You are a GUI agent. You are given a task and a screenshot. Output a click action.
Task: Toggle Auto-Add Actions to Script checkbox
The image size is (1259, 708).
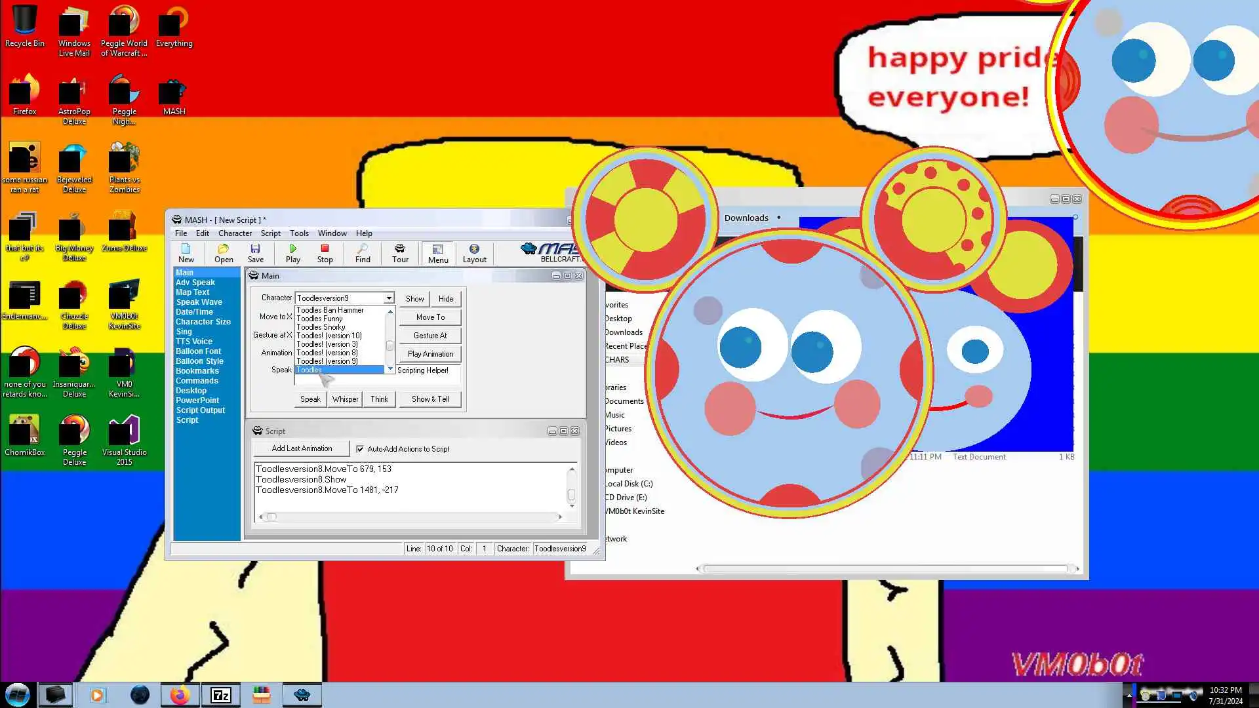coord(359,449)
